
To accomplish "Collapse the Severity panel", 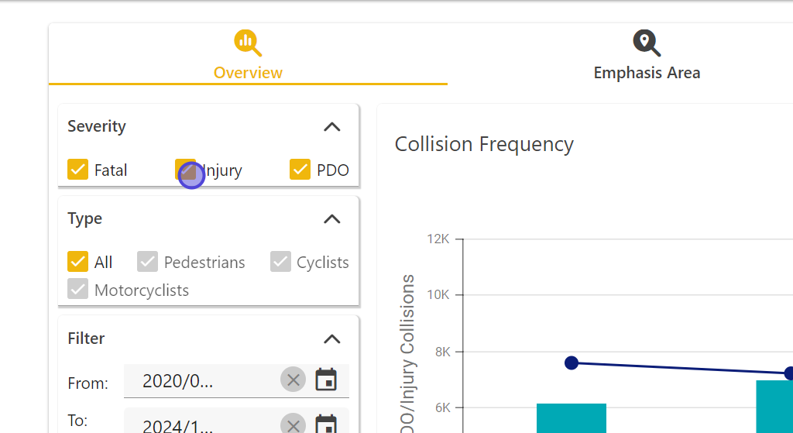I will [x=331, y=127].
